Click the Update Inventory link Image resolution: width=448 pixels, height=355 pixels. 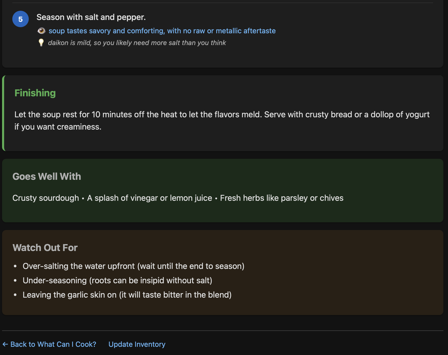coord(137,344)
